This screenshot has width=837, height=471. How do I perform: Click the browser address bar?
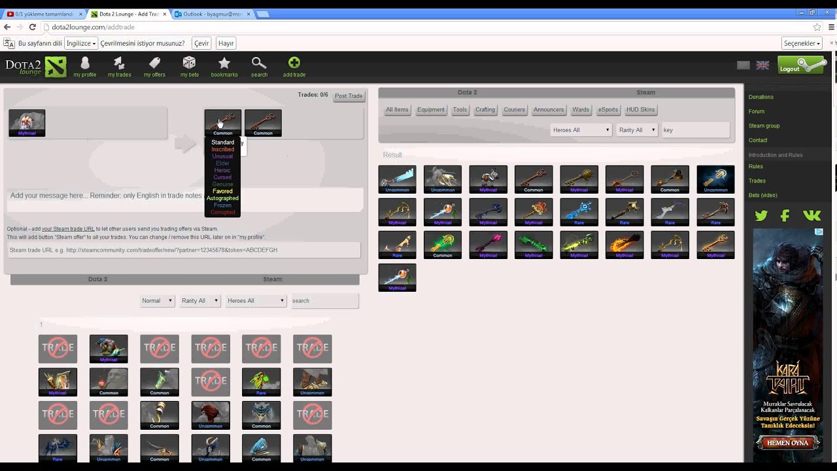[x=425, y=27]
